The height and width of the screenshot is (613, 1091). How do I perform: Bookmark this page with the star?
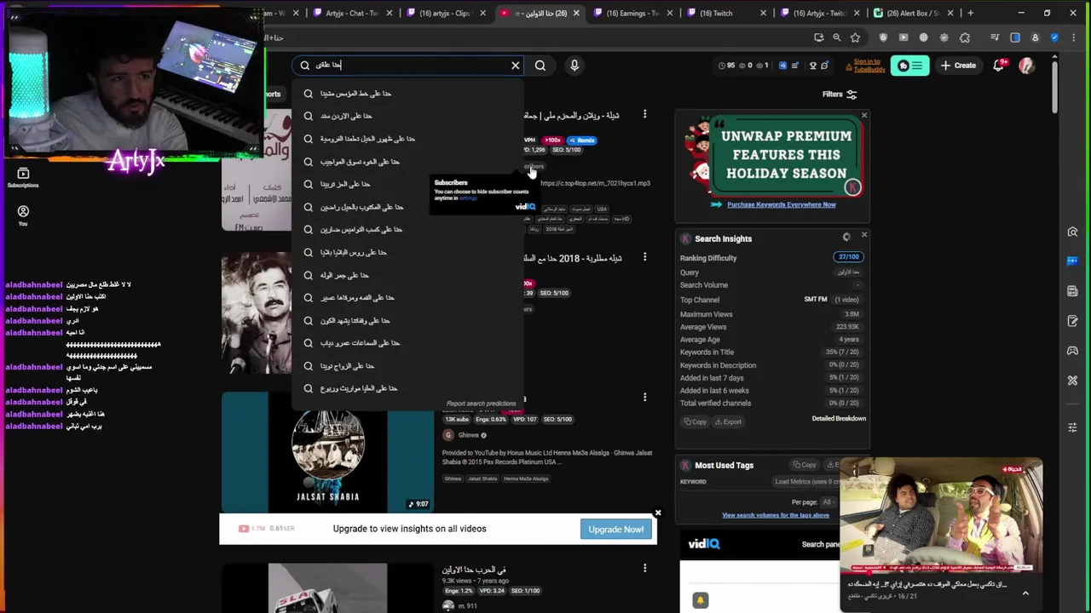[x=855, y=37]
